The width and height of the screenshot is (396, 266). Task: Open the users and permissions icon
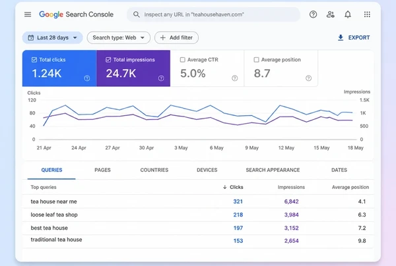pyautogui.click(x=331, y=14)
